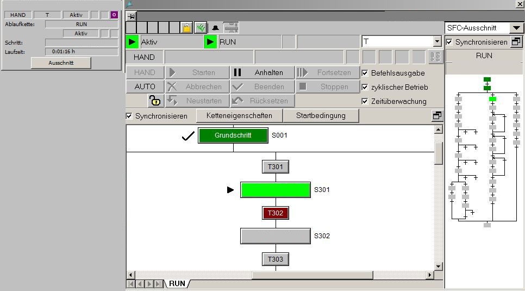The height and width of the screenshot is (291, 525).
Task: Click horizontal scrollbar right arrow
Action: coord(430,275)
